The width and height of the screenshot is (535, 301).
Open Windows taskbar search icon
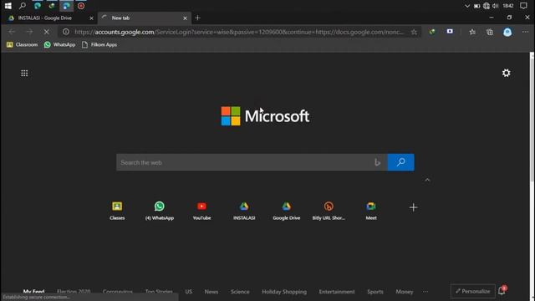click(x=23, y=6)
